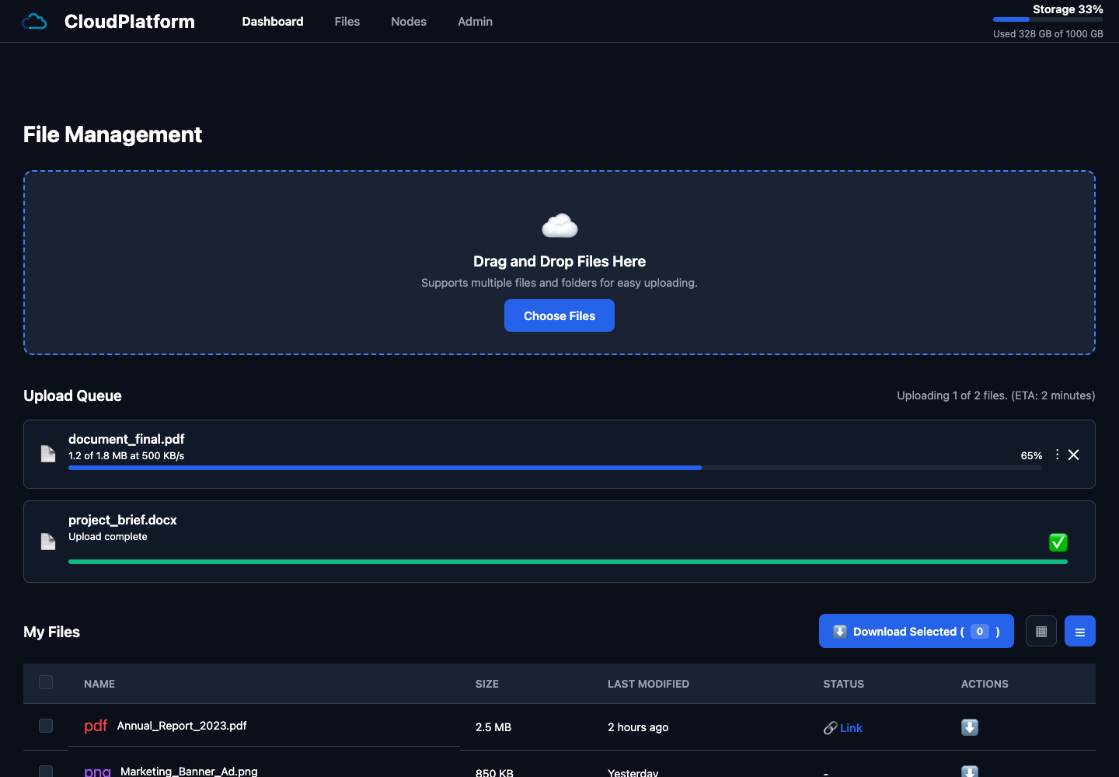The height and width of the screenshot is (777, 1119).
Task: Open more options for document_final.pdf upload
Action: tap(1057, 455)
